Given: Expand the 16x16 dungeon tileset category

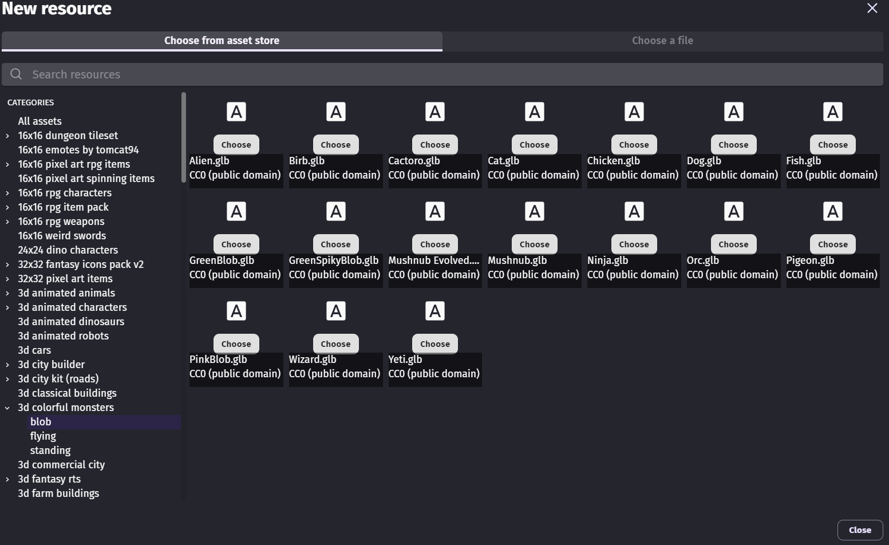Looking at the screenshot, I should pyautogui.click(x=7, y=136).
